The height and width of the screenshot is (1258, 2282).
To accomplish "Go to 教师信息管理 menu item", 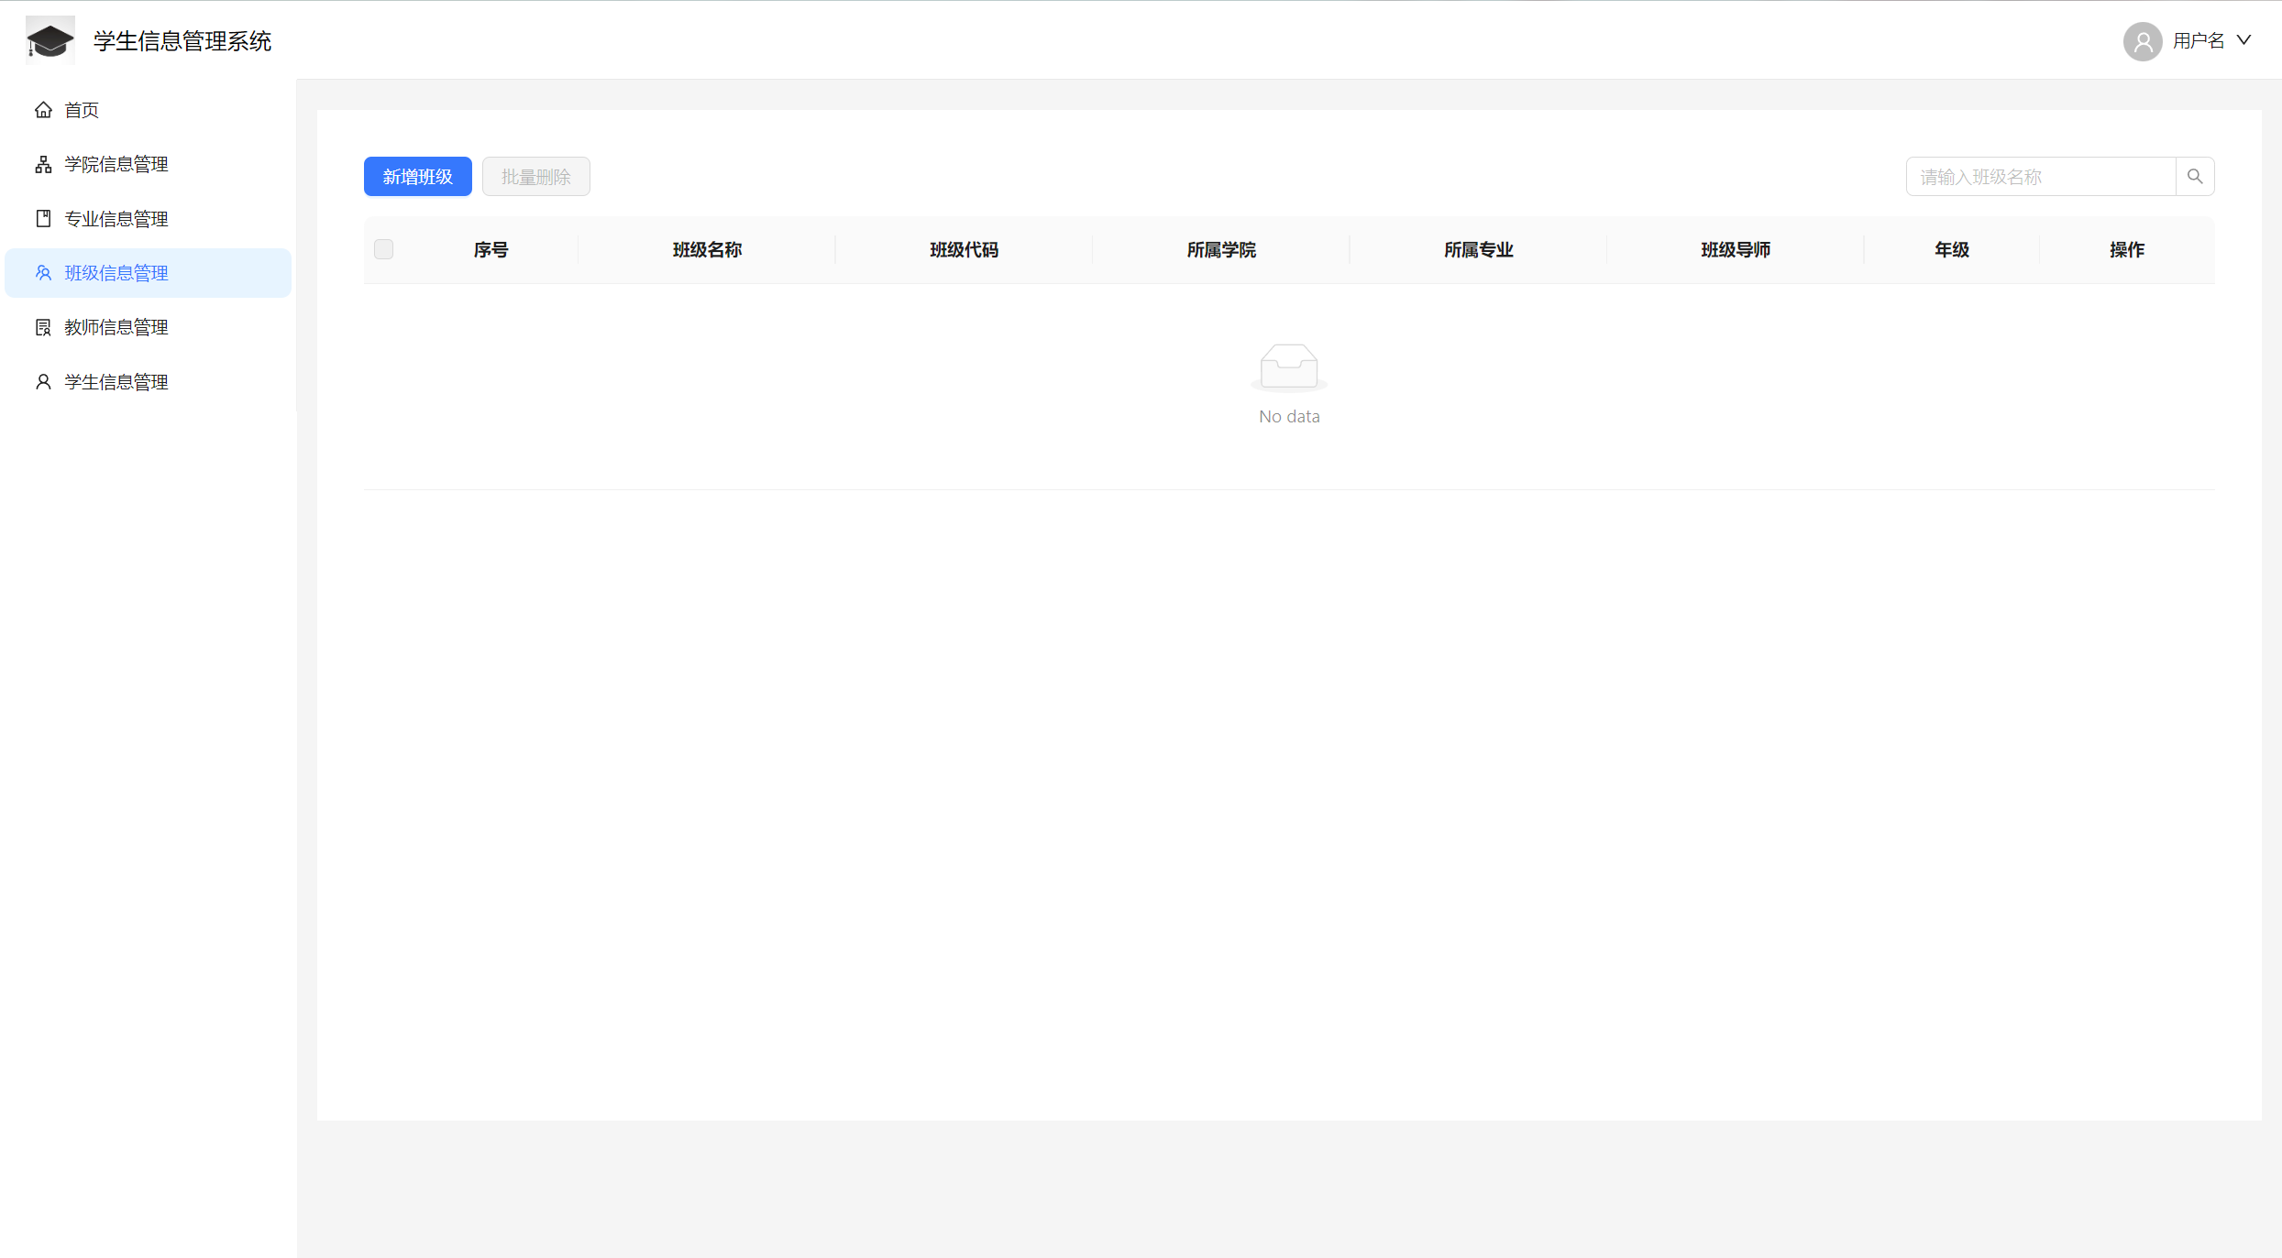I will pyautogui.click(x=116, y=327).
